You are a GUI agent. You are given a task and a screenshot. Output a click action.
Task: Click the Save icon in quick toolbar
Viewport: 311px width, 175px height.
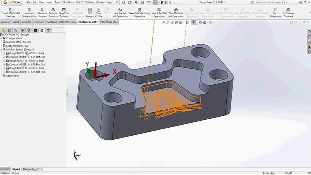(x=136, y=2)
